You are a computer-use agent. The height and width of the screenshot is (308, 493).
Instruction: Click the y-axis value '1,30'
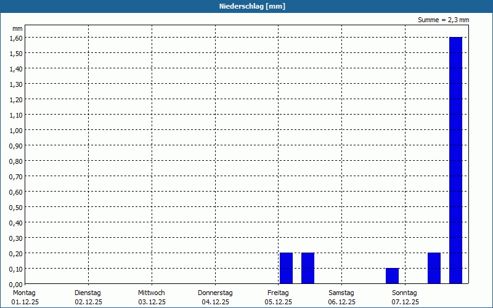point(16,84)
